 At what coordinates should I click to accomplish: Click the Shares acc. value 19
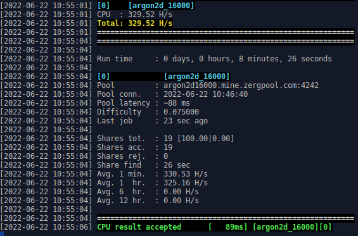click(168, 147)
